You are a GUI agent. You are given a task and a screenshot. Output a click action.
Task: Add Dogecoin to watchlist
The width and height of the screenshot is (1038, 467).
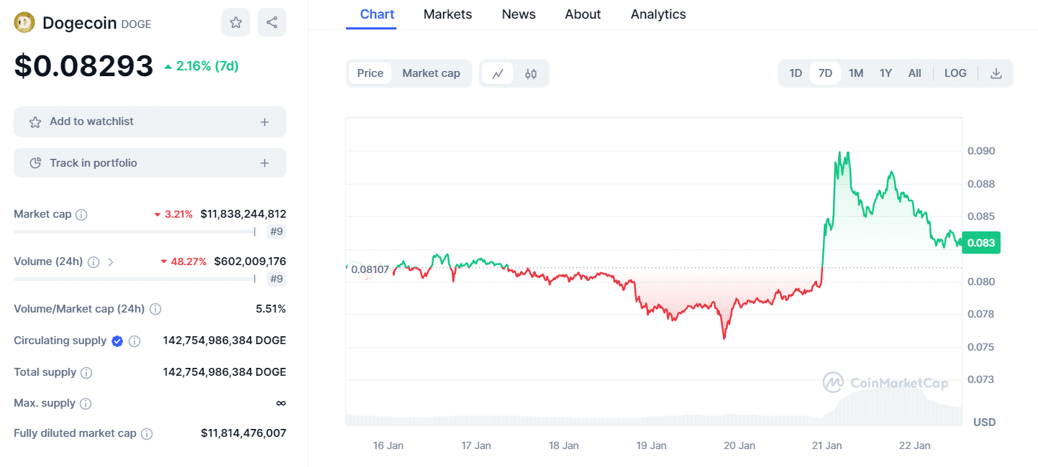(150, 122)
